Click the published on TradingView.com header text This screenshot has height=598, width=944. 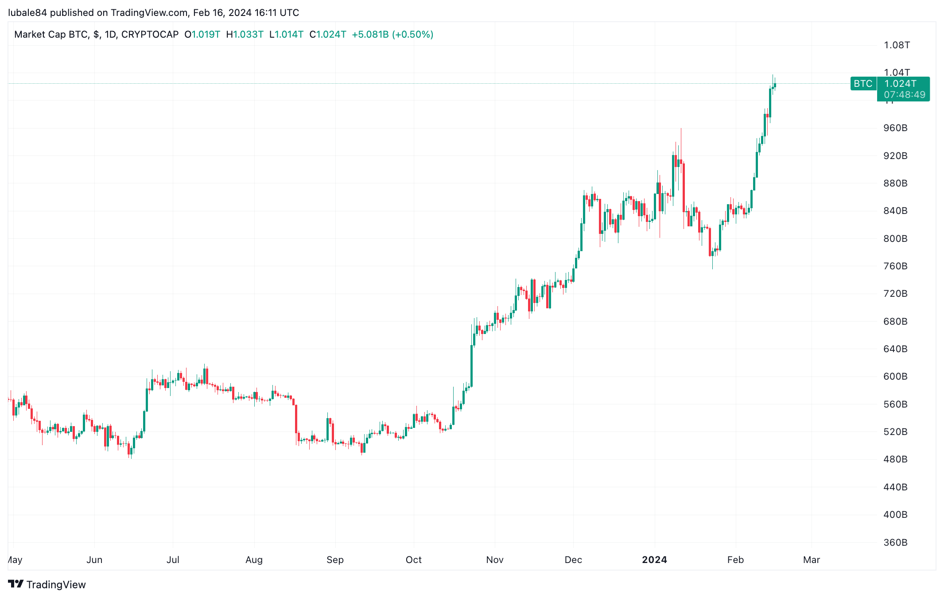tap(119, 12)
